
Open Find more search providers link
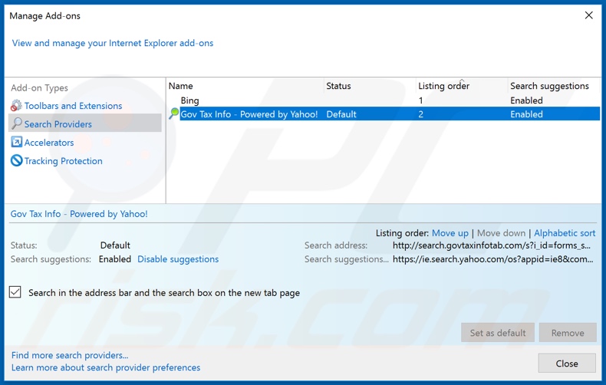point(70,355)
